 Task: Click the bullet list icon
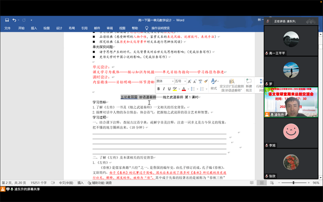click(x=193, y=89)
